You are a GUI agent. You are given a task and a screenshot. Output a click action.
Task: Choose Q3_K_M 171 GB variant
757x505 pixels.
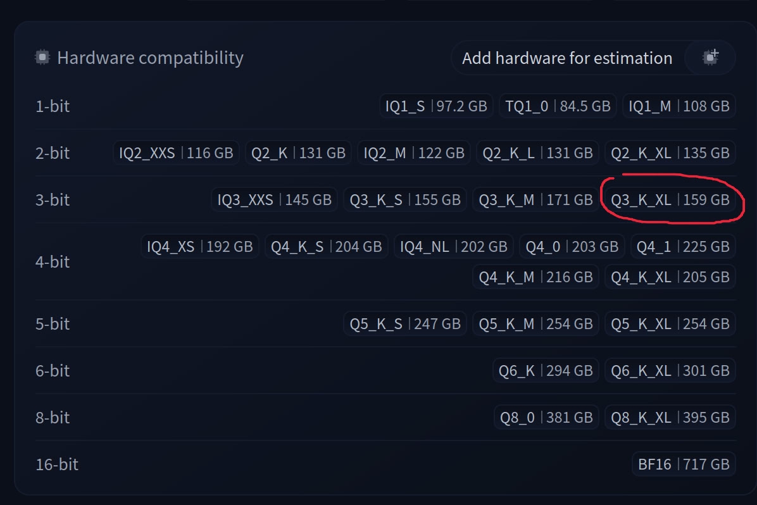coord(535,199)
